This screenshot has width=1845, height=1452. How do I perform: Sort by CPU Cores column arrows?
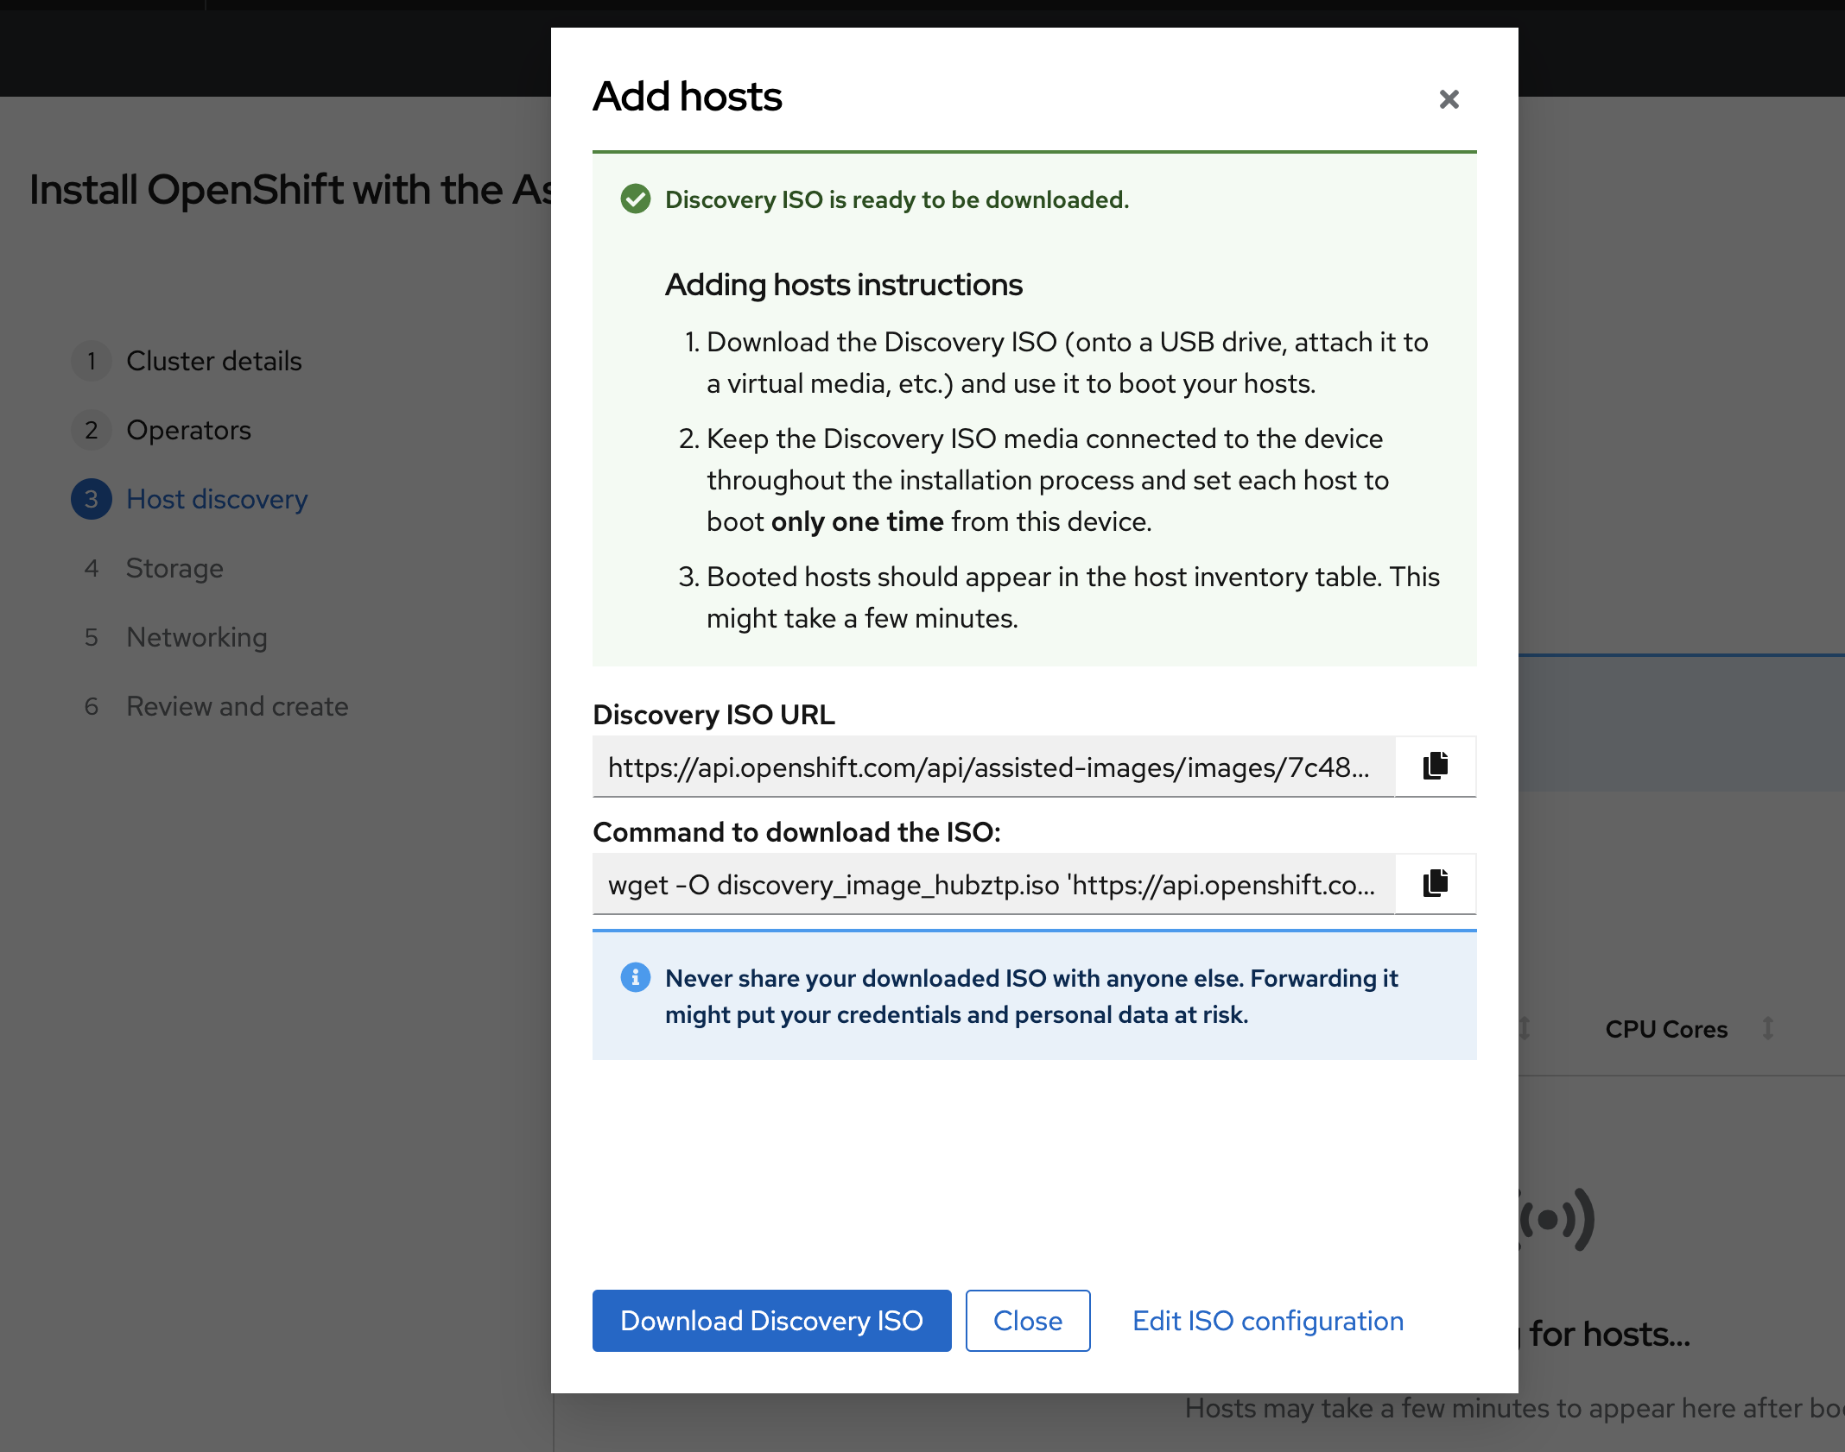pos(1767,1028)
